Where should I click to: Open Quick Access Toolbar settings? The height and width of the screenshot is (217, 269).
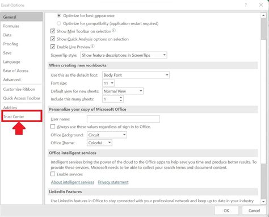[x=22, y=98]
